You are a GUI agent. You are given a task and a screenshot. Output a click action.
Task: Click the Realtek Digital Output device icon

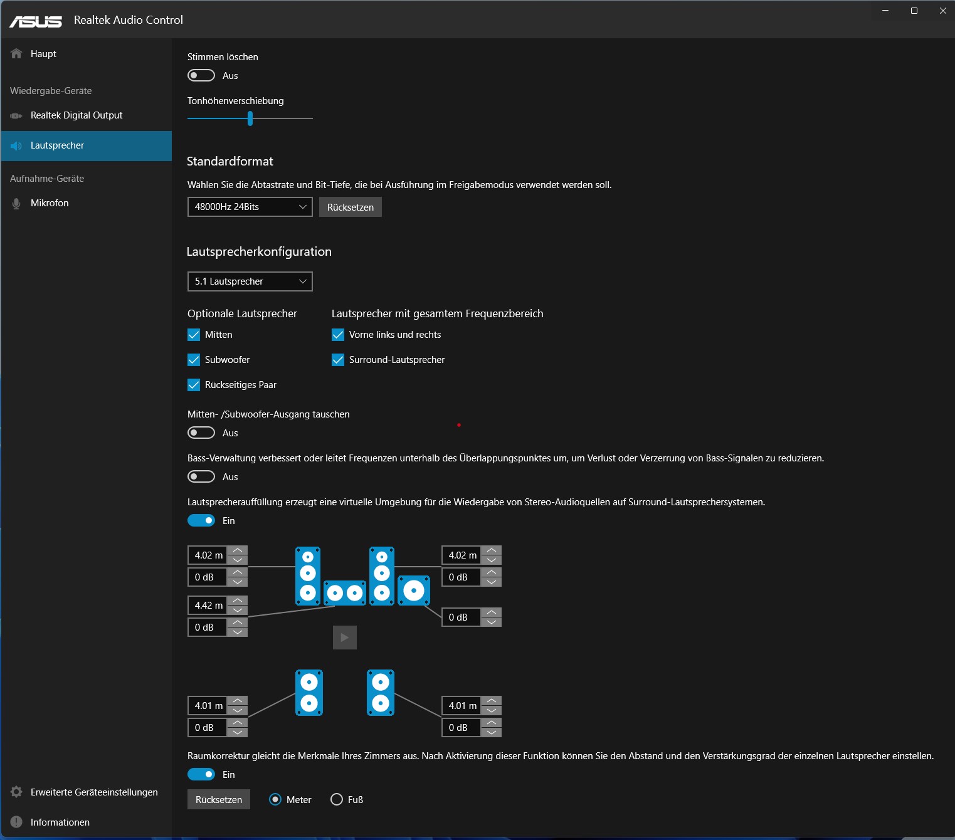pos(16,115)
